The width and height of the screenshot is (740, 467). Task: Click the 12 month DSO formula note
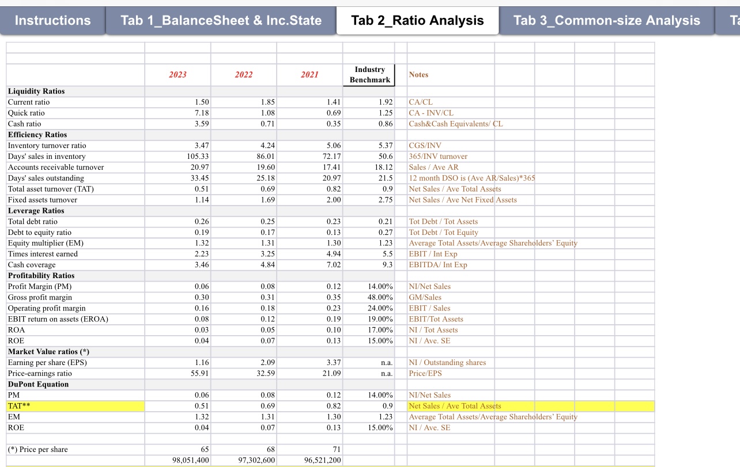pos(472,178)
